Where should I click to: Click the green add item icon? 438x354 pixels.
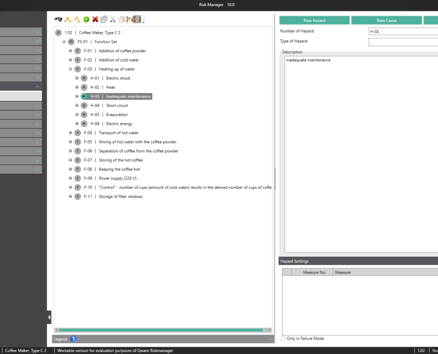[x=87, y=20]
